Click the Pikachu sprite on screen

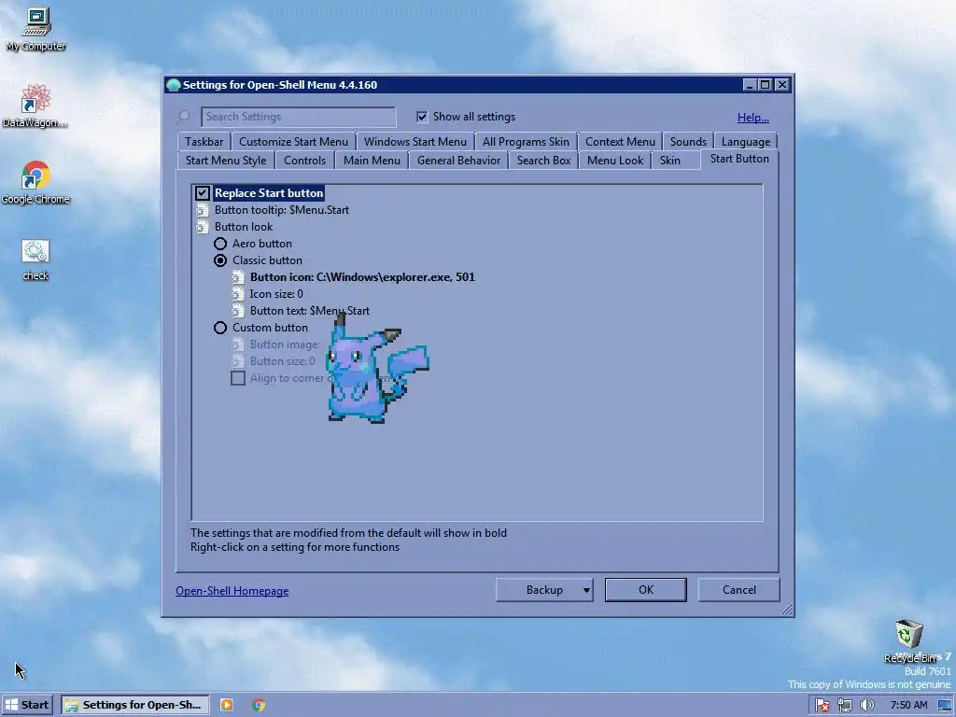click(376, 368)
